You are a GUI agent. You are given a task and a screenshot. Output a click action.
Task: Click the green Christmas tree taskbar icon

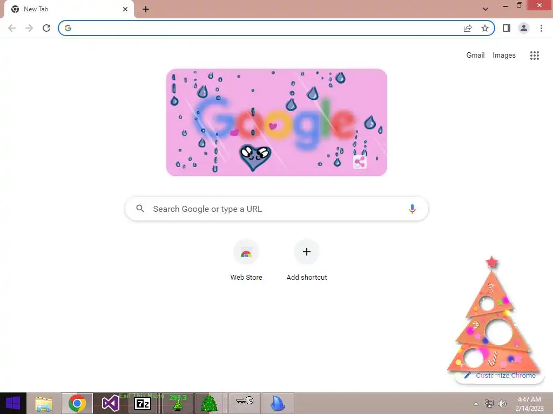tap(209, 403)
